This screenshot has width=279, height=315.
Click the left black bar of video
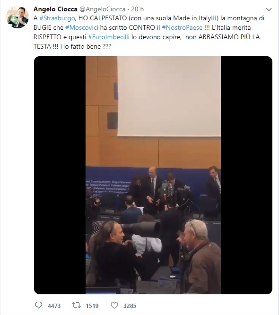coord(60,175)
